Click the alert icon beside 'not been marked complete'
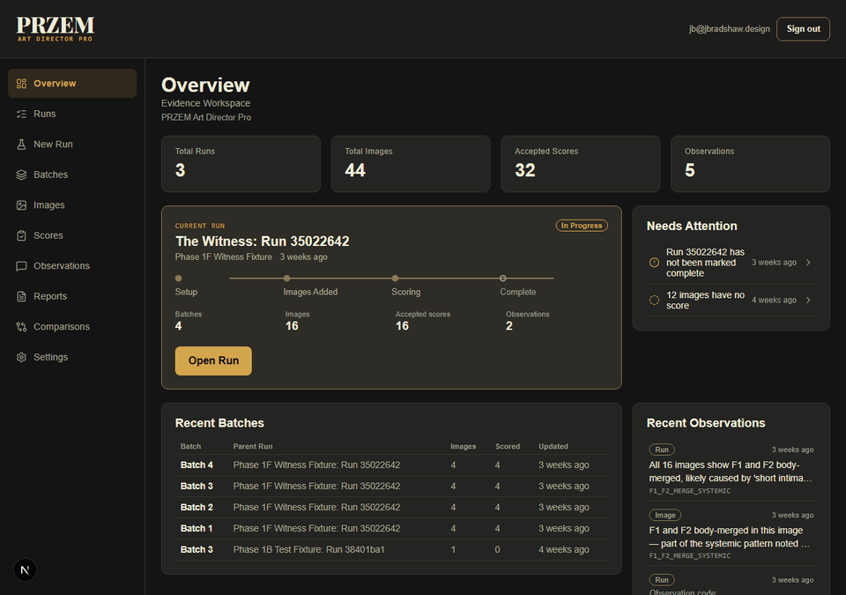Viewport: 846px width, 595px height. pyautogui.click(x=654, y=263)
